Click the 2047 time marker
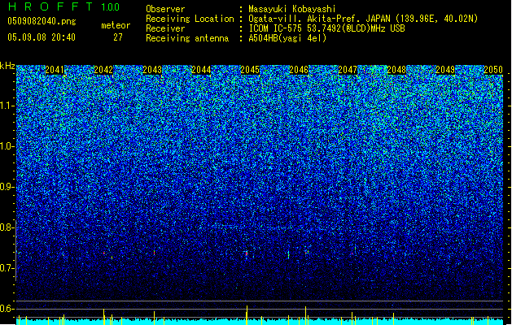 [348, 70]
